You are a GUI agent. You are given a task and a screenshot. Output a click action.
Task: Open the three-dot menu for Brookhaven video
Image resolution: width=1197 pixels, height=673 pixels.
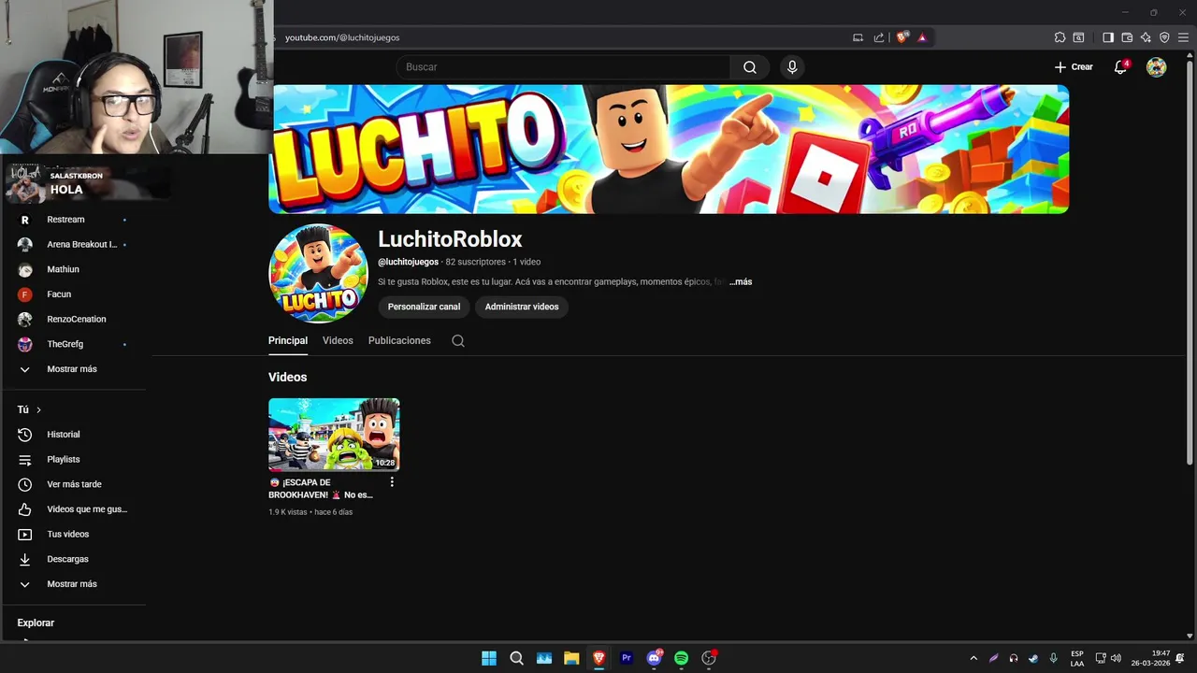coord(392,482)
